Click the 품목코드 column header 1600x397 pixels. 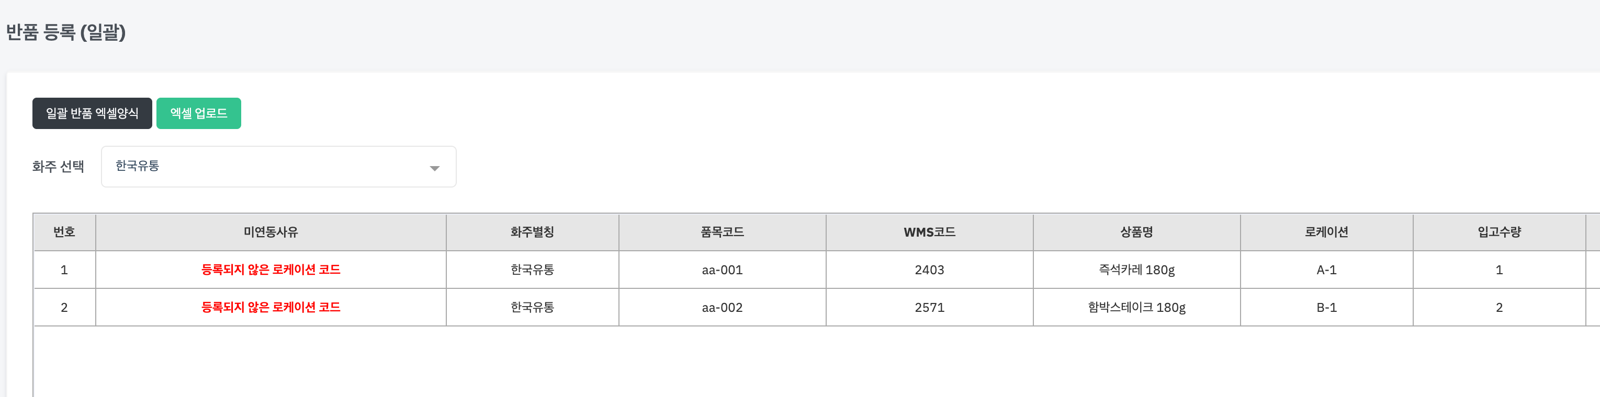coord(722,232)
